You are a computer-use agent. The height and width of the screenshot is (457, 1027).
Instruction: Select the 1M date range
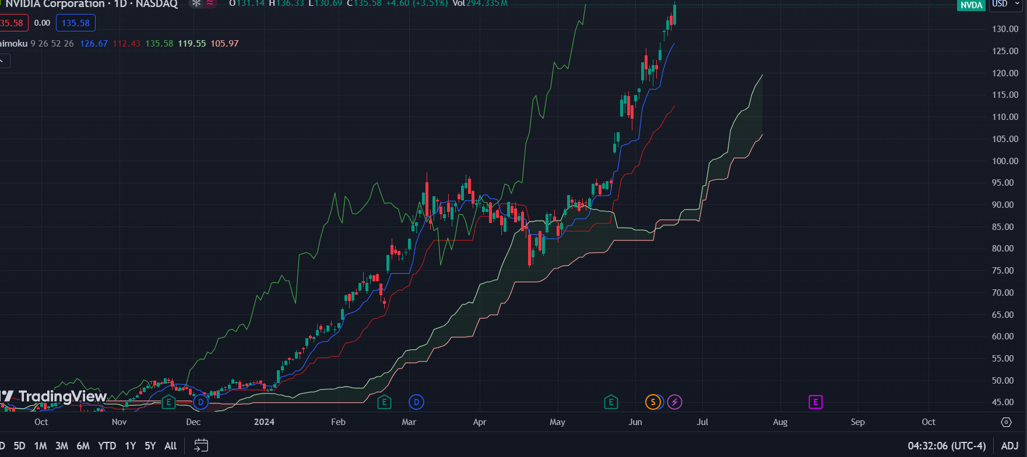click(x=40, y=446)
